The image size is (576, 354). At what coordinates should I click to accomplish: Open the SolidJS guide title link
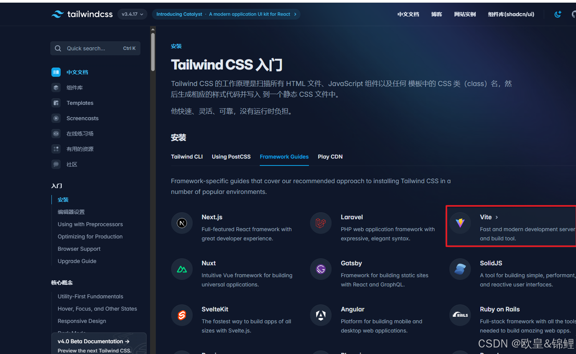click(491, 263)
